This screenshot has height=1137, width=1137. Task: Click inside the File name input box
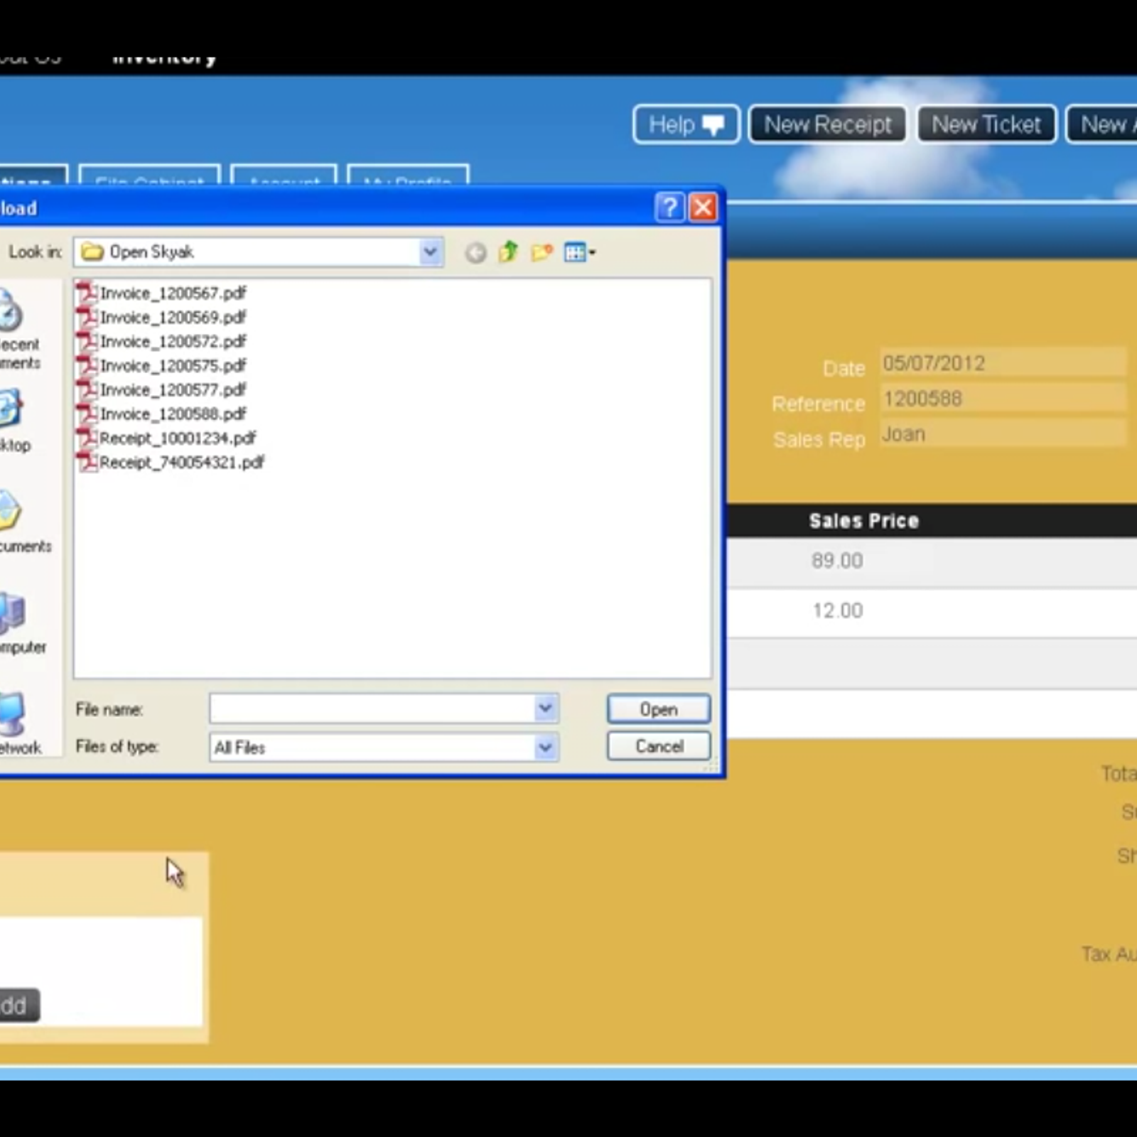(372, 708)
